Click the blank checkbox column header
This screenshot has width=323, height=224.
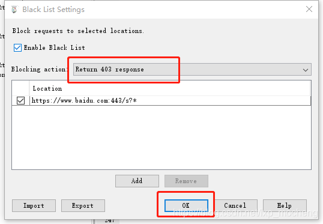[x=20, y=88]
